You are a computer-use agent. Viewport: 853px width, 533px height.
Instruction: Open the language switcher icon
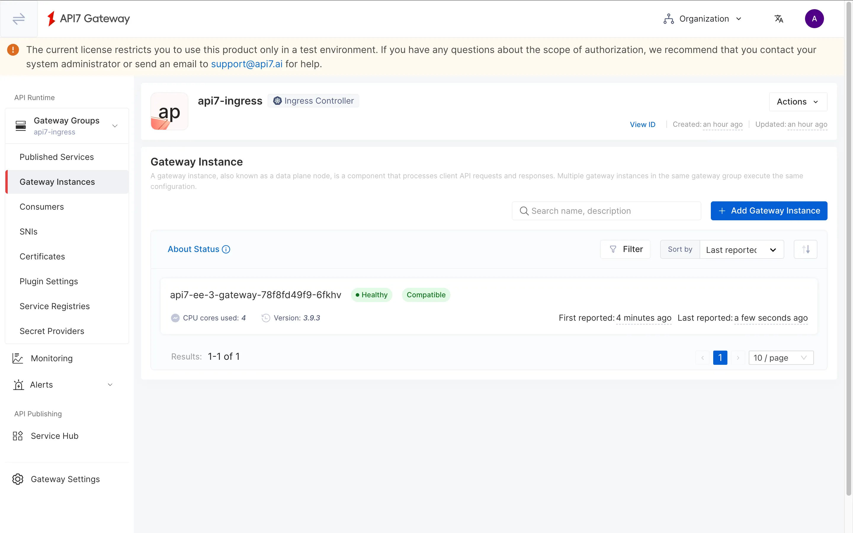point(779,18)
